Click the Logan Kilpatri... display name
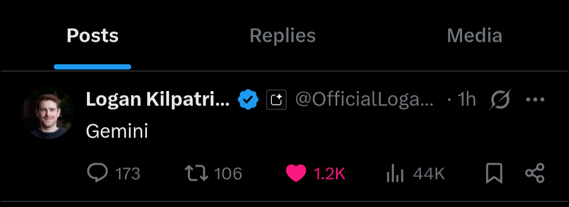The width and height of the screenshot is (569, 207). (158, 99)
